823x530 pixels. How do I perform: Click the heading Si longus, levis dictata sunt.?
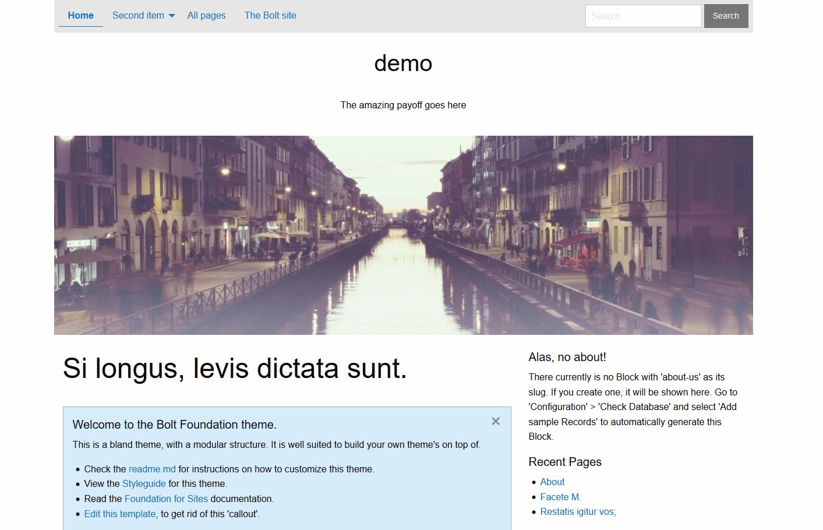pos(235,368)
